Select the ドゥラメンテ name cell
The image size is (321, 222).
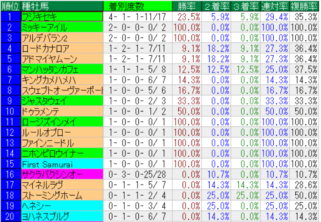(x=61, y=111)
